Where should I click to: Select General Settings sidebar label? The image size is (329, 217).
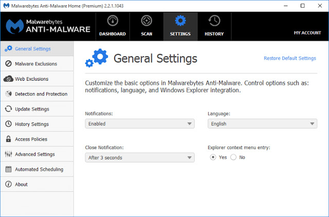(x=33, y=49)
